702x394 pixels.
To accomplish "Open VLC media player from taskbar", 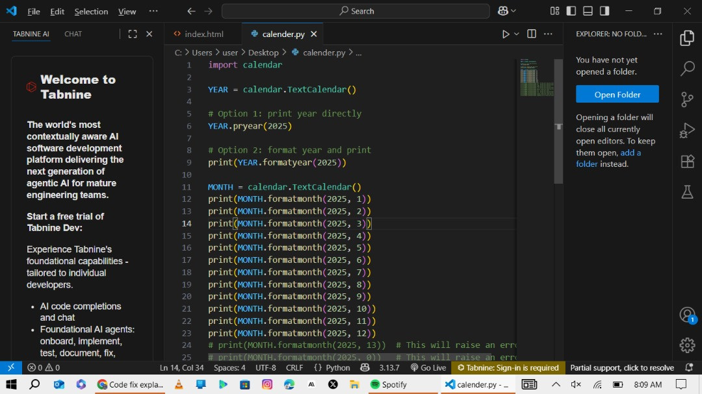I will [179, 384].
